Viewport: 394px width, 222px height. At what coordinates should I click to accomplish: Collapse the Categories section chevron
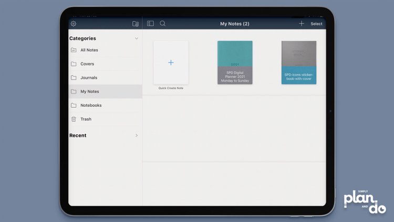137,38
